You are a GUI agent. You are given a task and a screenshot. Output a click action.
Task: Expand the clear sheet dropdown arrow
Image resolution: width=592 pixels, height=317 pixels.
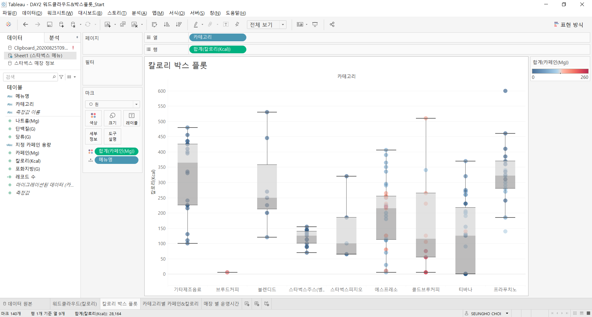point(142,25)
